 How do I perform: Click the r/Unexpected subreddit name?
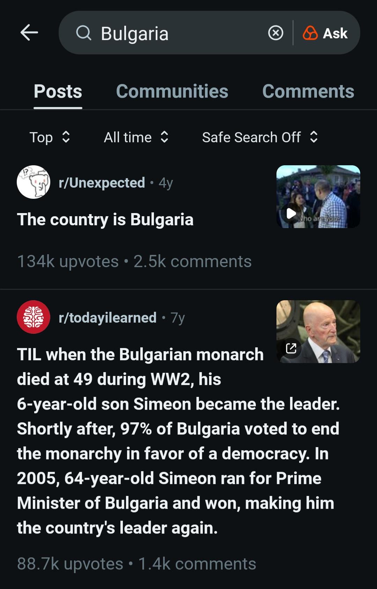tap(102, 182)
